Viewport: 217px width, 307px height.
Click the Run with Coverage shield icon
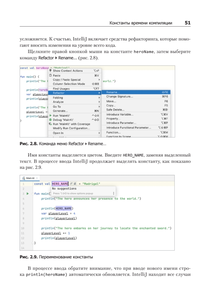[x=51, y=124]
